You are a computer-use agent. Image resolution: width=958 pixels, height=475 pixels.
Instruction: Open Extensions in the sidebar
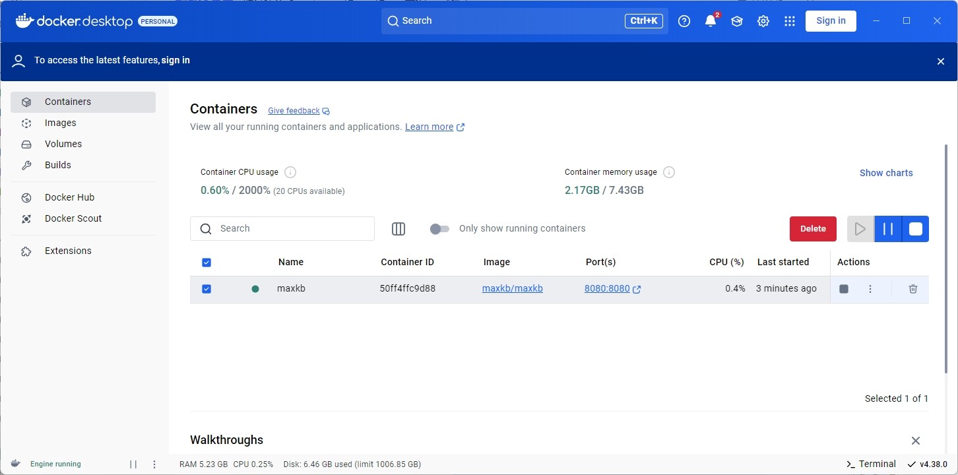pos(83,251)
